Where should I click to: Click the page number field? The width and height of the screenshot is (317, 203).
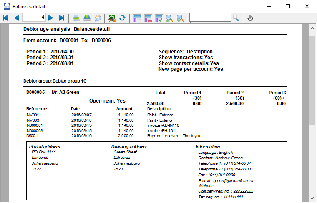[34, 18]
